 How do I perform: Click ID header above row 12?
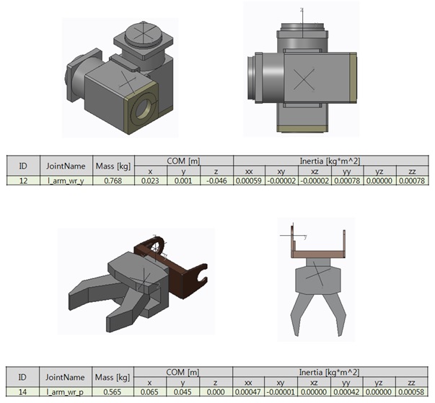pyautogui.click(x=23, y=166)
